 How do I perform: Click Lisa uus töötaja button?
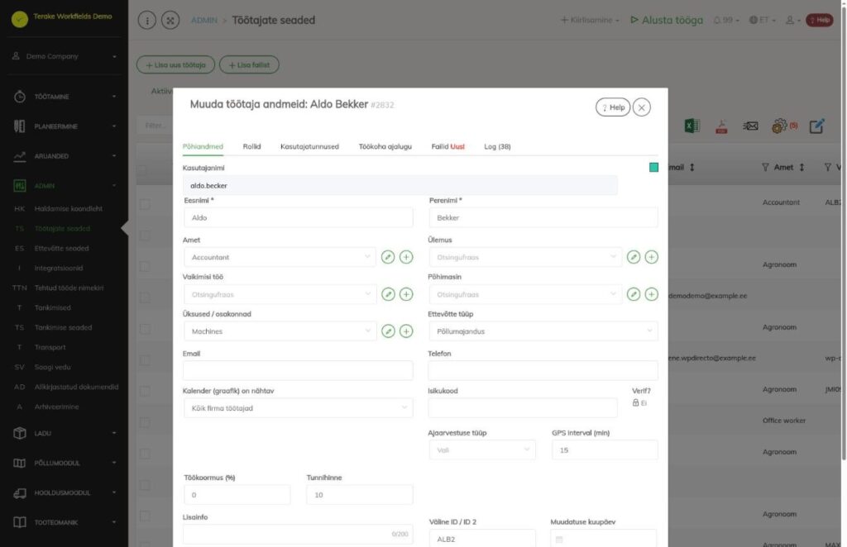pos(175,64)
